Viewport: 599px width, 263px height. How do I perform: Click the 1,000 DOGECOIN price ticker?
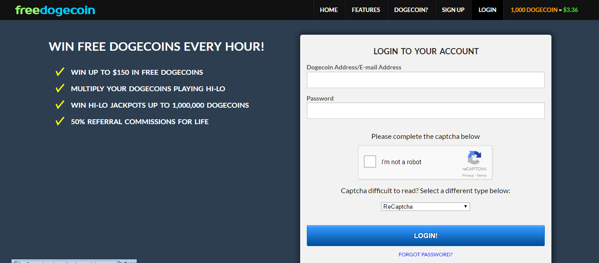click(x=544, y=10)
